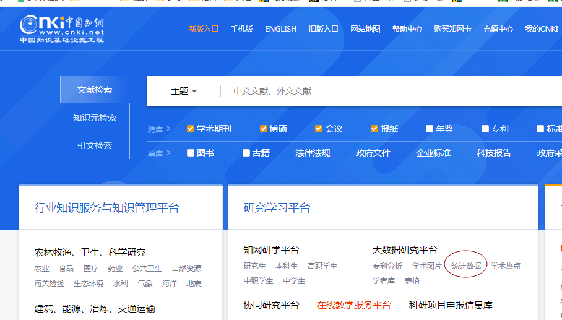Open the 公共卫生 link
562x320 pixels.
point(147,269)
